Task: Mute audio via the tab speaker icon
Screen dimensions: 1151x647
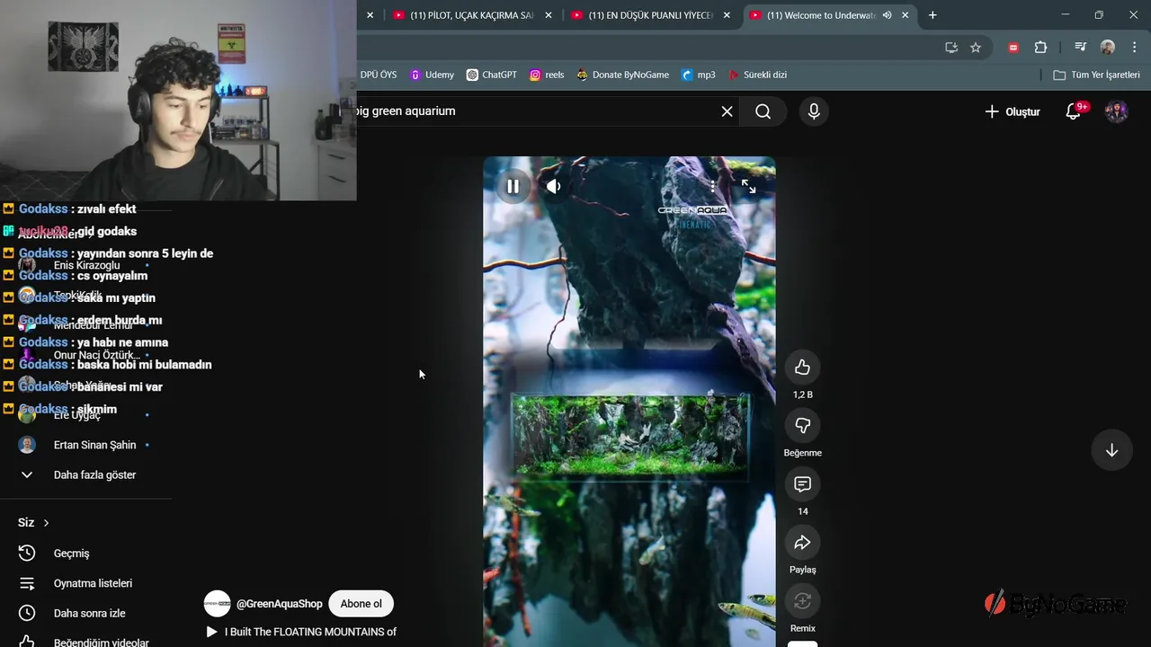Action: pos(887,15)
